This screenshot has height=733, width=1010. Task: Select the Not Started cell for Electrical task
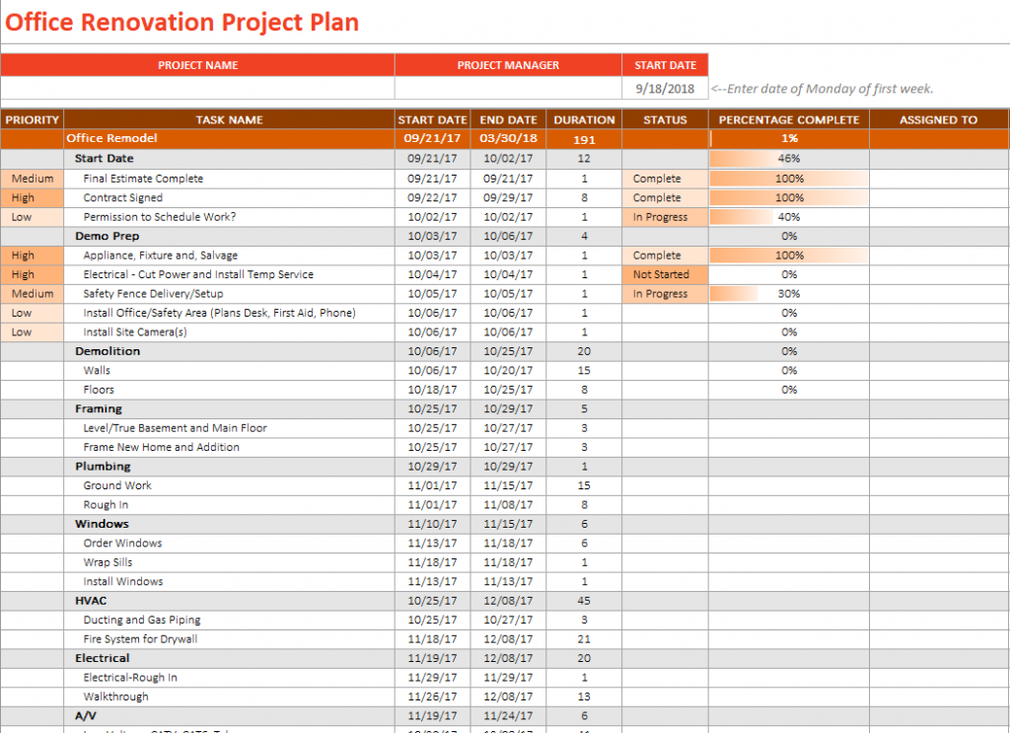click(666, 274)
